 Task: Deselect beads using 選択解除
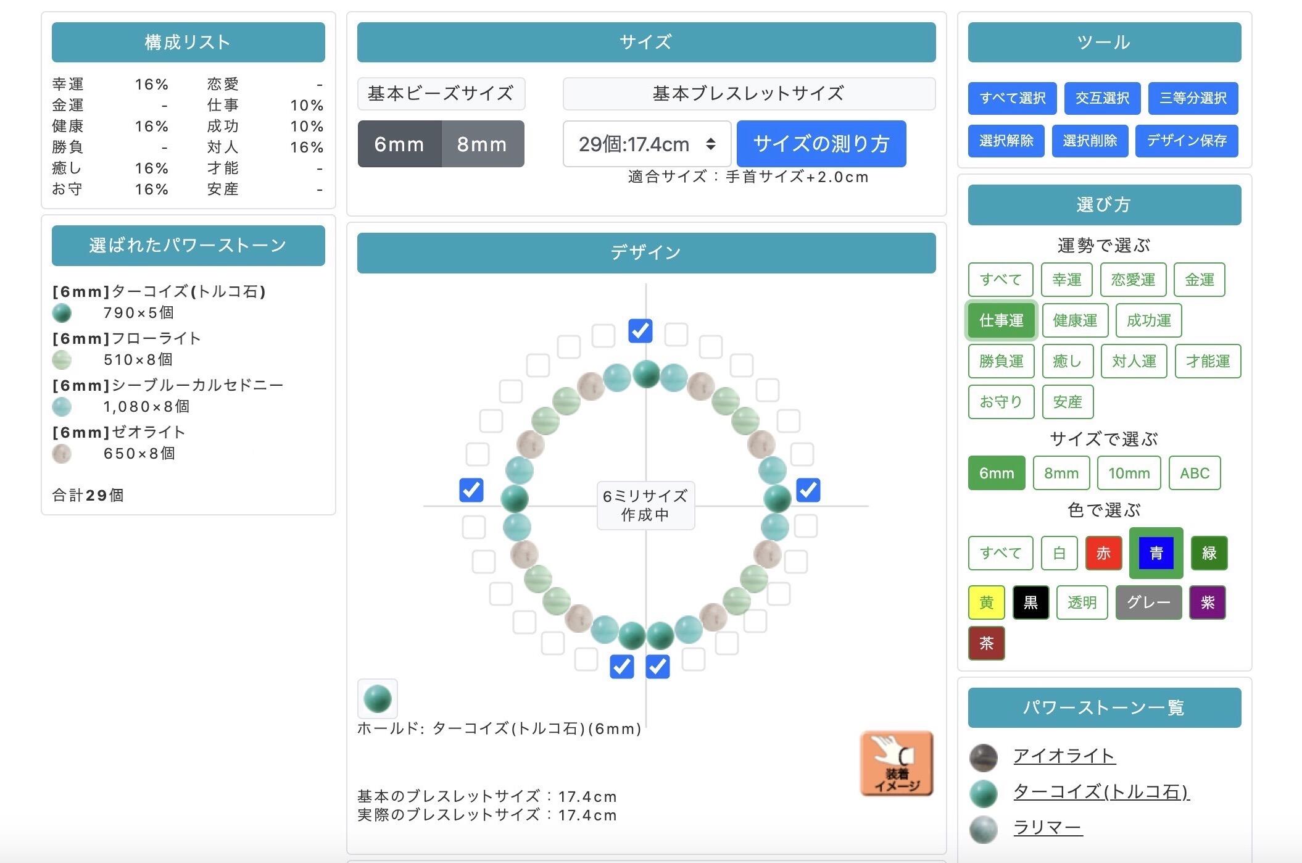(1006, 141)
